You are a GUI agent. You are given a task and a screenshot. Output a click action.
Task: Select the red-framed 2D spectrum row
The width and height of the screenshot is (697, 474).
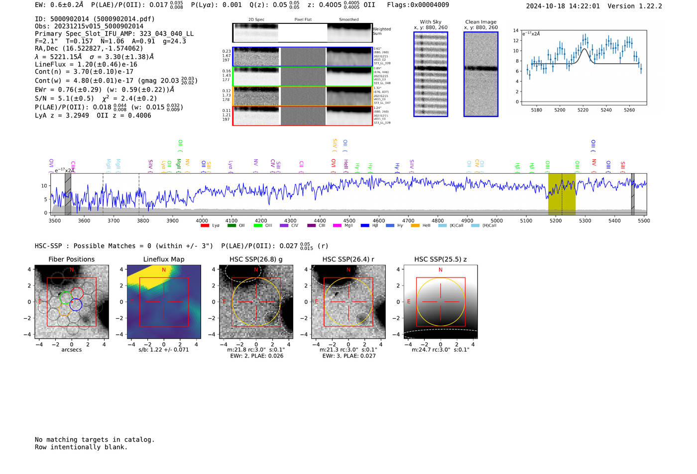point(303,115)
